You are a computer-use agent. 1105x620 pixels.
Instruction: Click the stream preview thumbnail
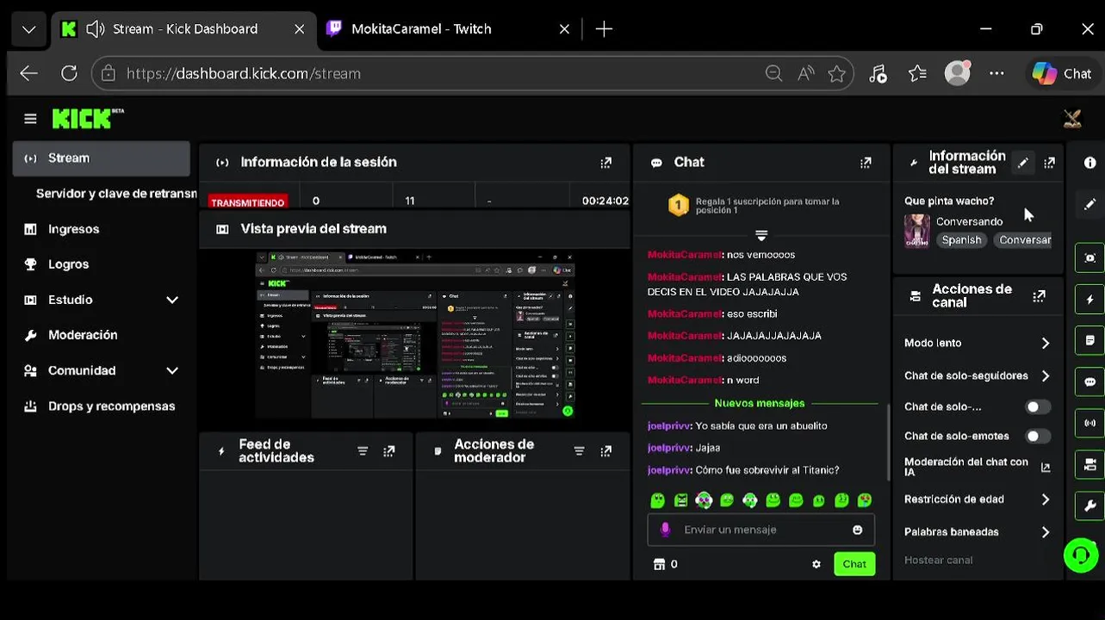415,335
